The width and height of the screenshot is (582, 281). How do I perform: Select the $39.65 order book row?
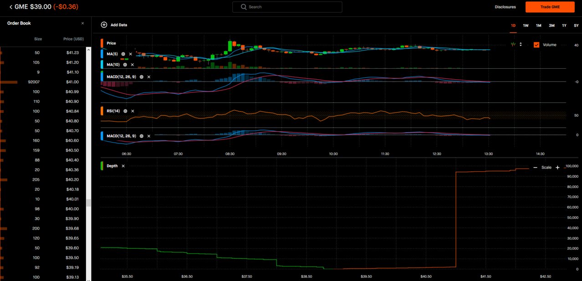pyautogui.click(x=43, y=238)
